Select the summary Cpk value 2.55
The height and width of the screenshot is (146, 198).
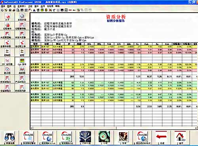pyautogui.click(x=147, y=106)
